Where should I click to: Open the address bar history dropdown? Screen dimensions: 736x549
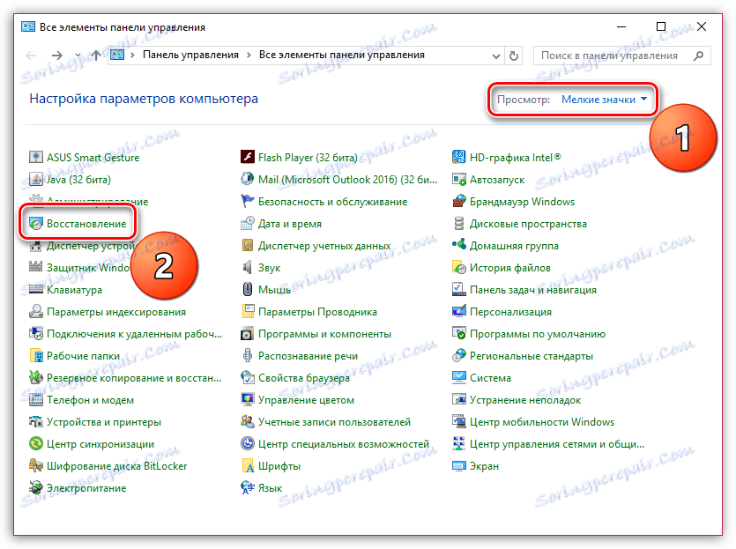coord(496,55)
